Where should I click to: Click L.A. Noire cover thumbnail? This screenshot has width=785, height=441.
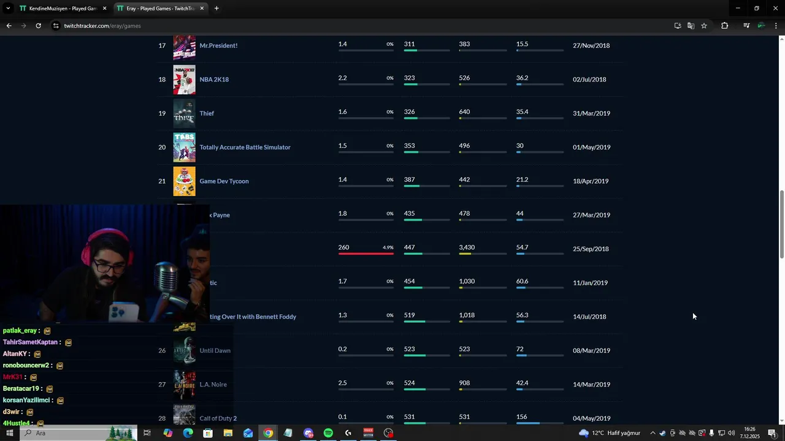[x=184, y=385]
